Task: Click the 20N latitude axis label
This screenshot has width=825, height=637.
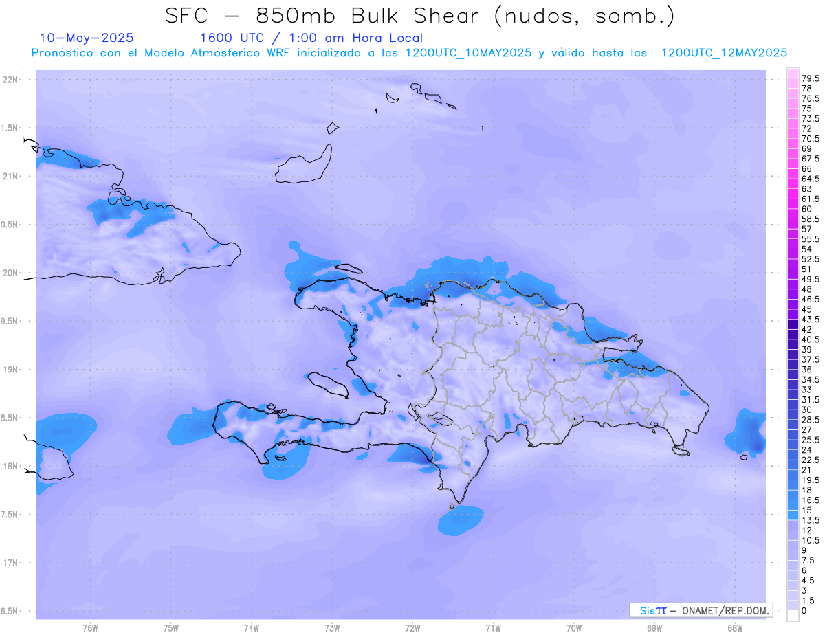Action: click(12, 273)
